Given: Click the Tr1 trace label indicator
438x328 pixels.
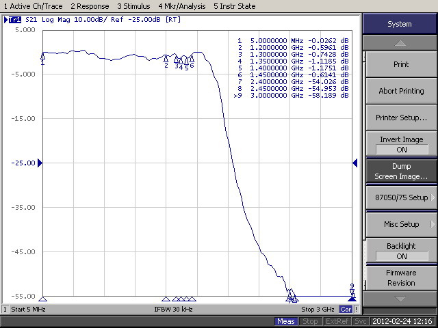Looking at the screenshot, I should coord(14,20).
